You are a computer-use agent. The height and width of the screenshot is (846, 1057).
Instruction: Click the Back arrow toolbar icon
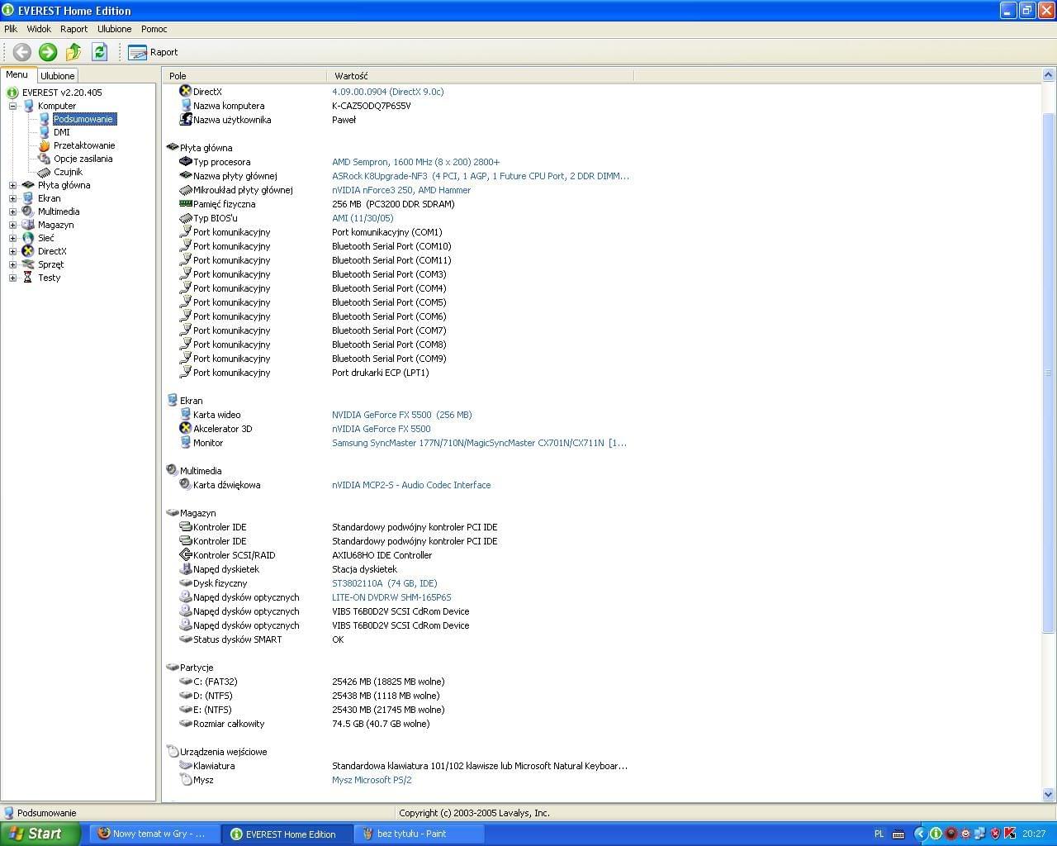(x=21, y=52)
